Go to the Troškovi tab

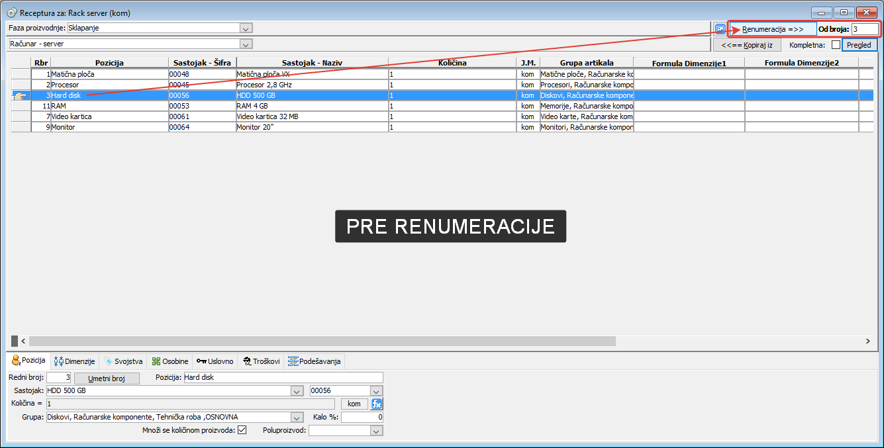coord(261,361)
